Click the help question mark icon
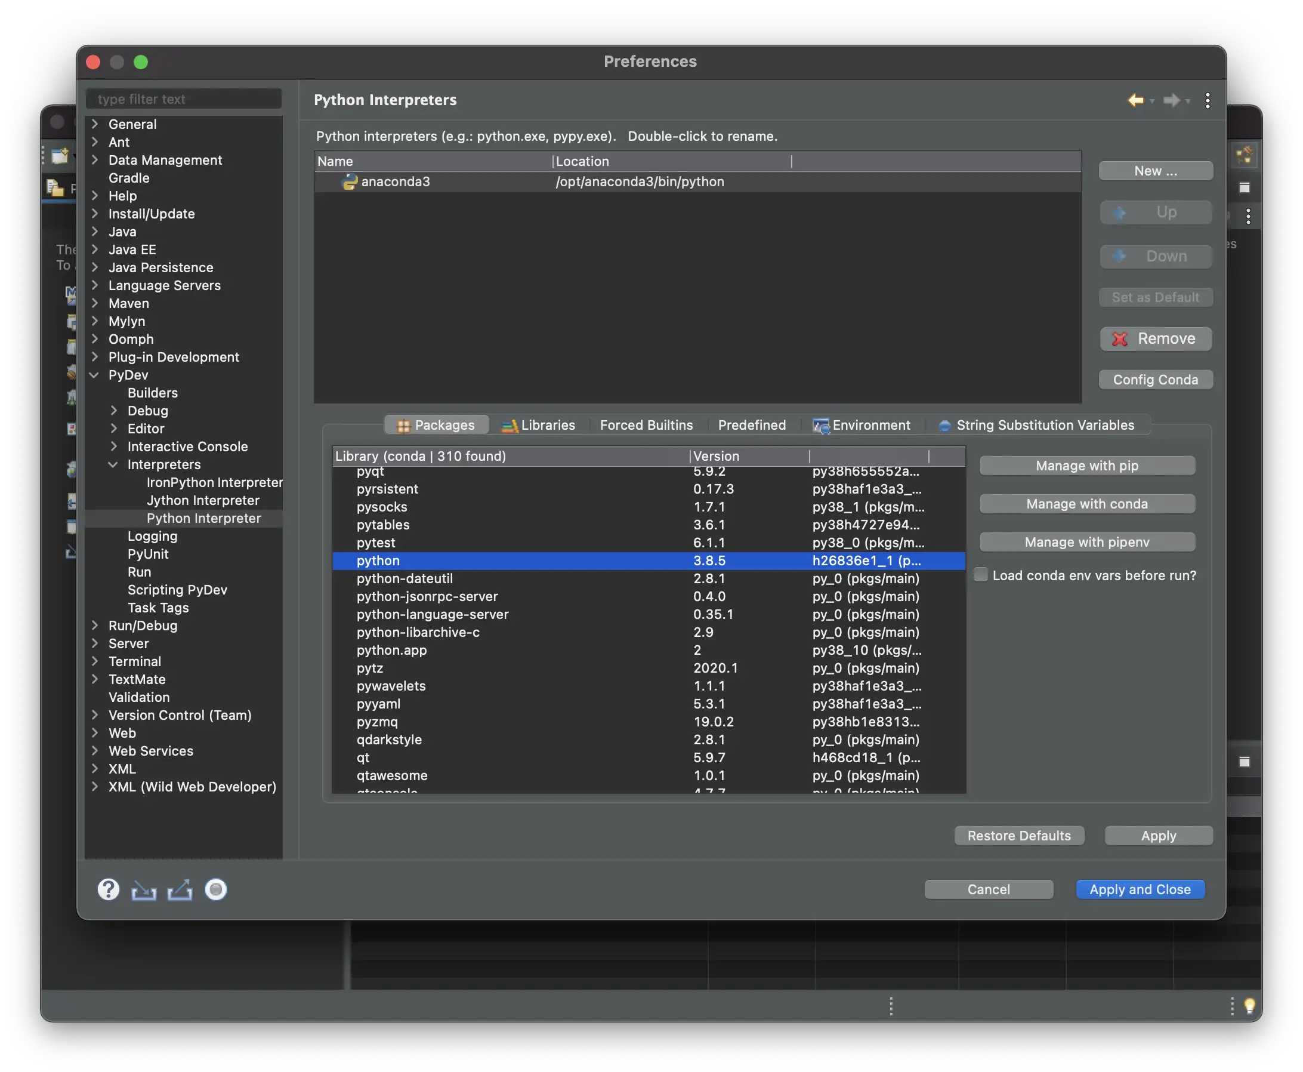Screen dimensions: 1303x1072 click(x=108, y=889)
